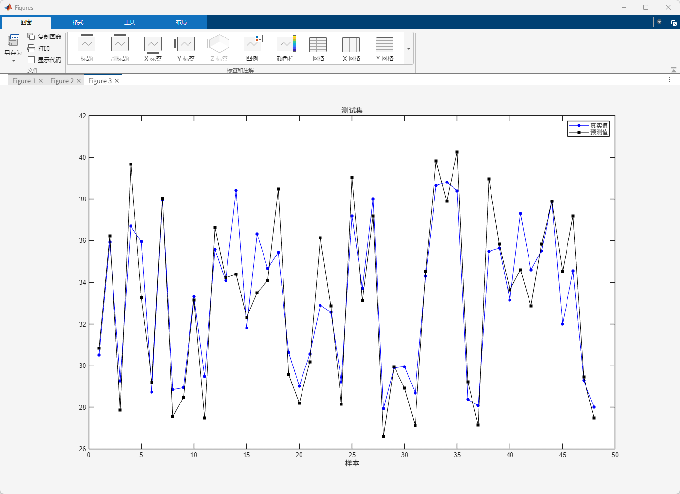
Task: Toggle the 图例 legend icon
Action: point(252,48)
